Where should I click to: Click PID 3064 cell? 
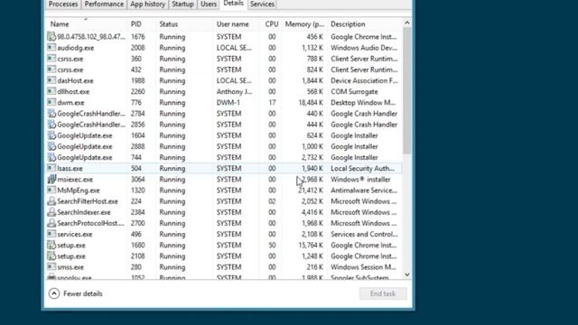(x=138, y=179)
